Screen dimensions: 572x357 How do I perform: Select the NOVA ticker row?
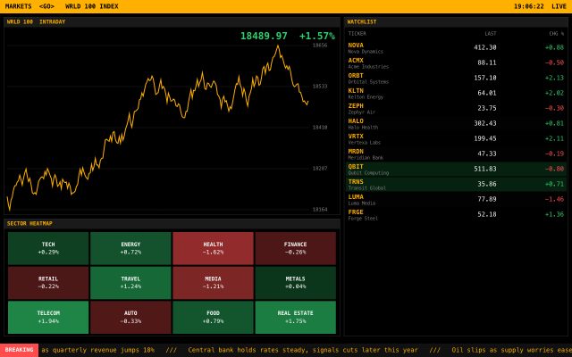point(456,47)
